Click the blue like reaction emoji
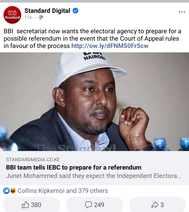Viewport: 189px width, 212px height. pyautogui.click(x=6, y=191)
